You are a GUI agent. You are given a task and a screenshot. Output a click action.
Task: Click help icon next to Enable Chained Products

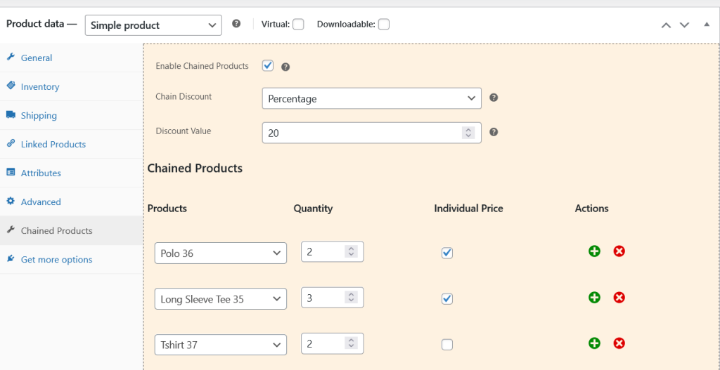coord(285,67)
